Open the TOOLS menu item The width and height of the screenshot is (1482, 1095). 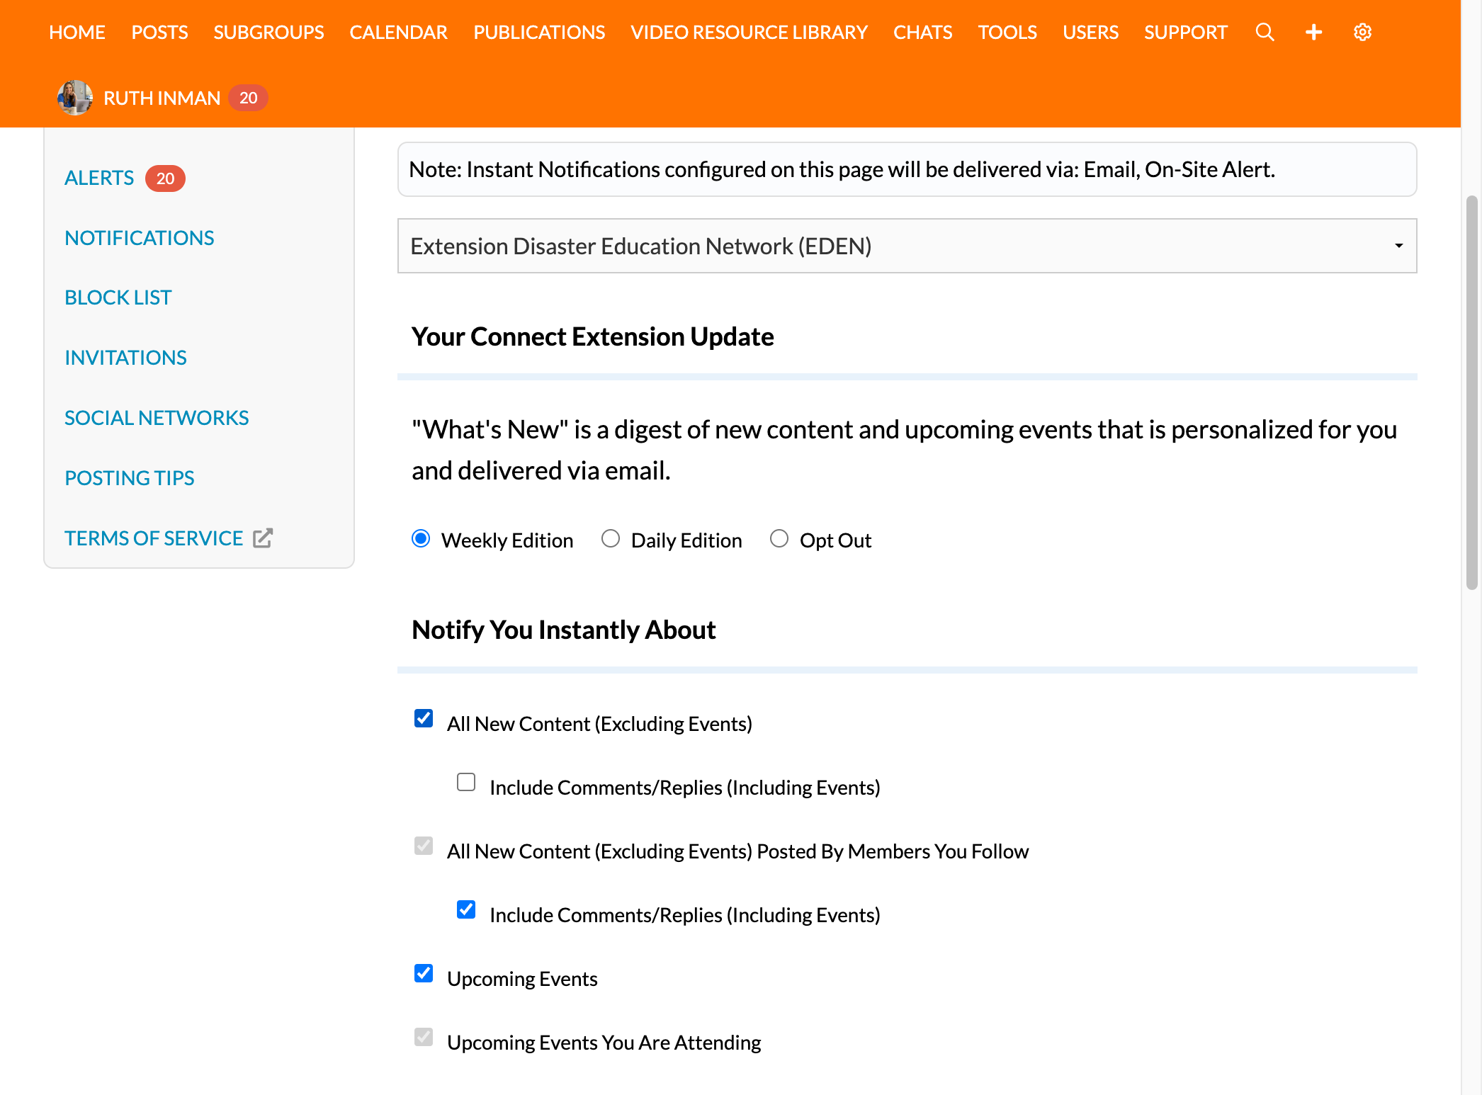[x=1007, y=32]
